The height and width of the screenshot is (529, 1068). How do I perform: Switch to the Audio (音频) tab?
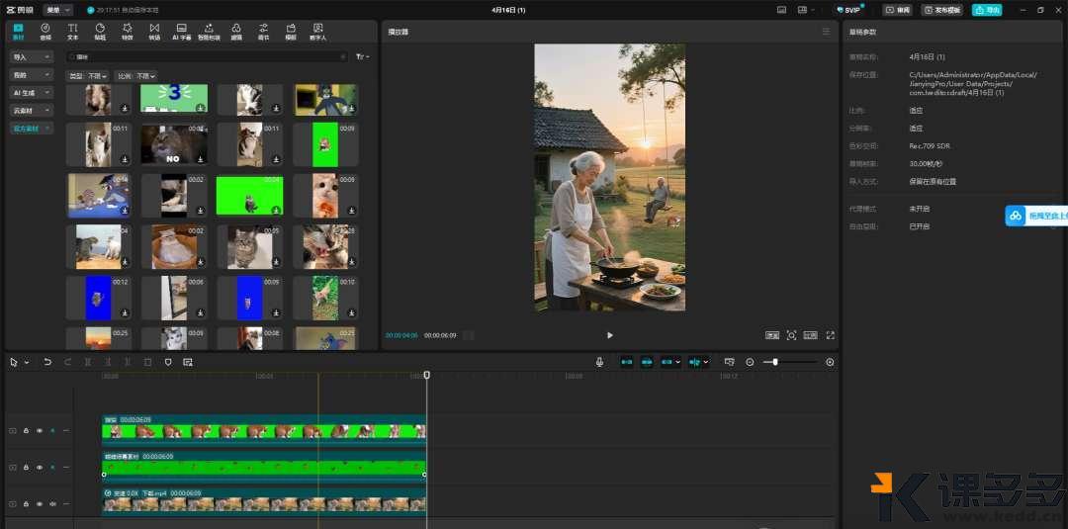point(45,31)
